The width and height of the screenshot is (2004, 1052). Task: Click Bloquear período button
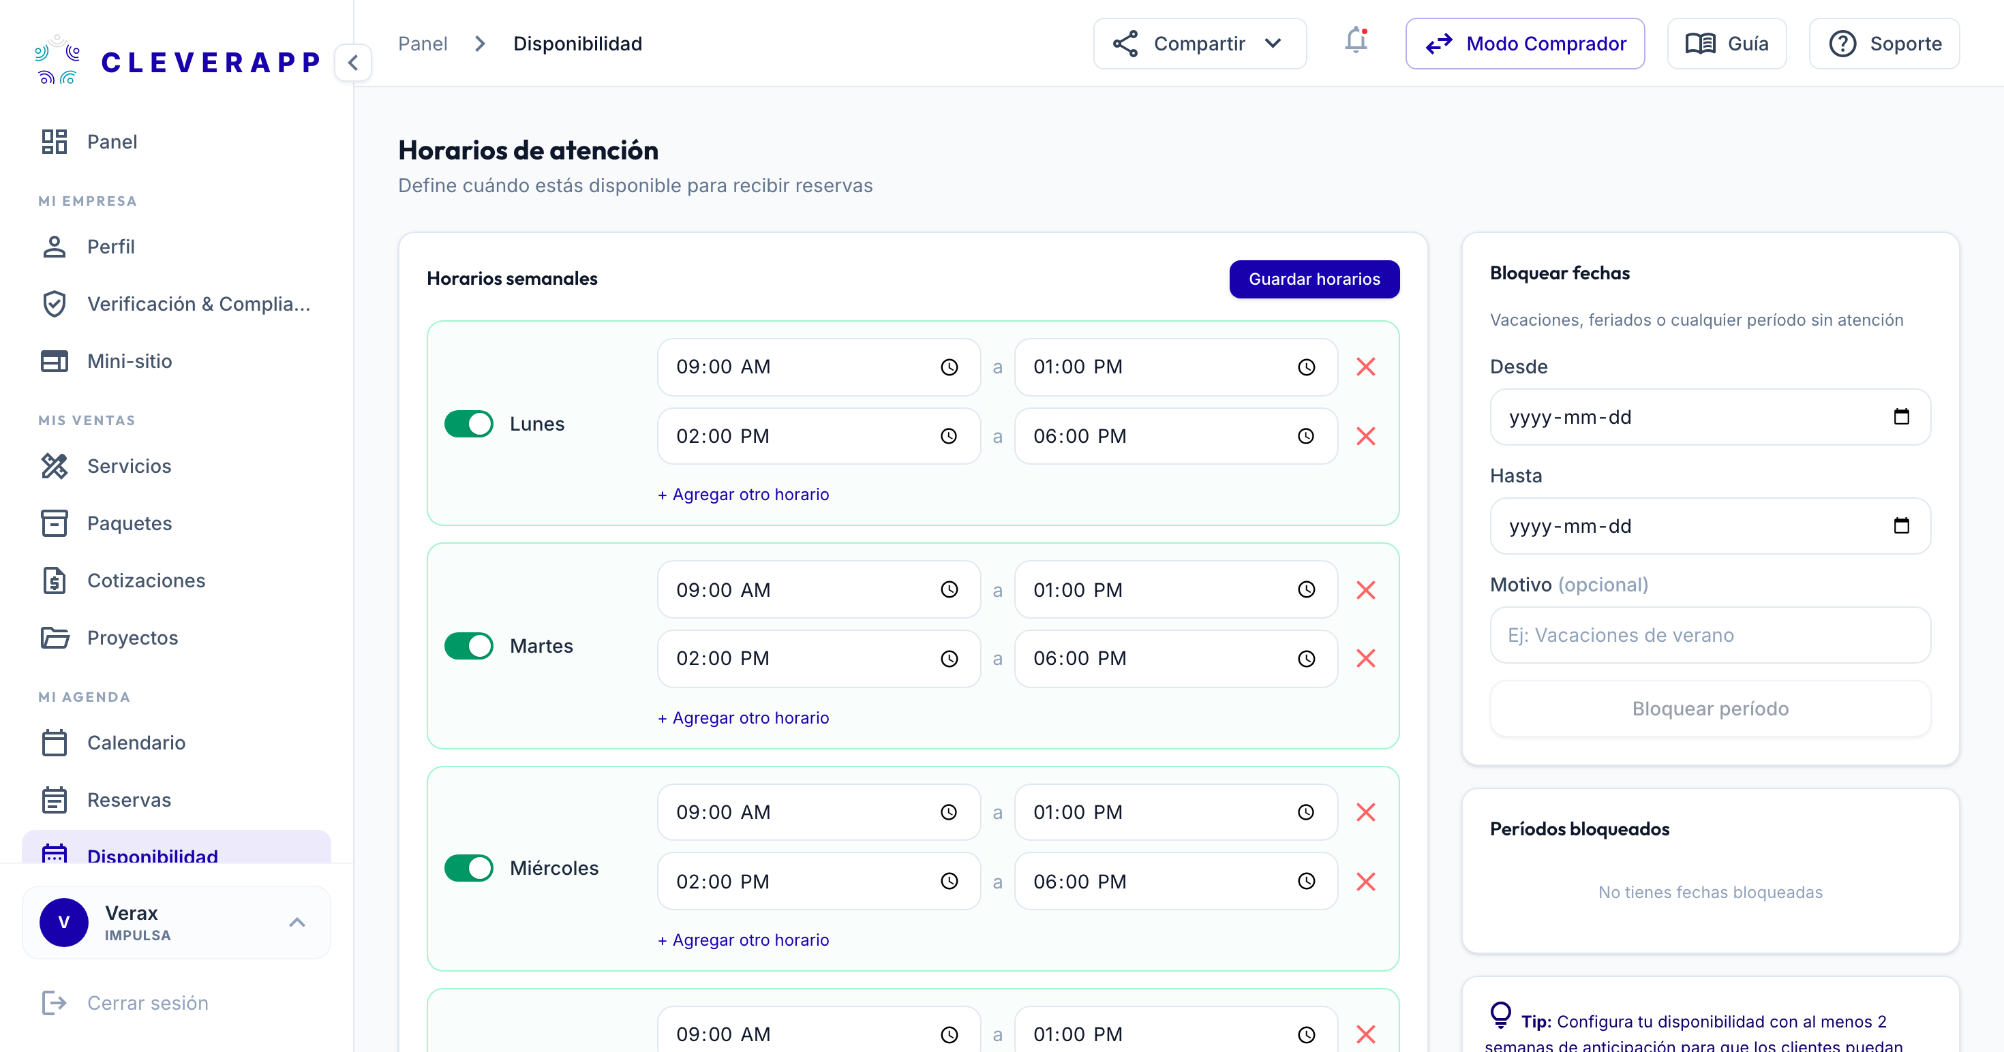tap(1710, 709)
